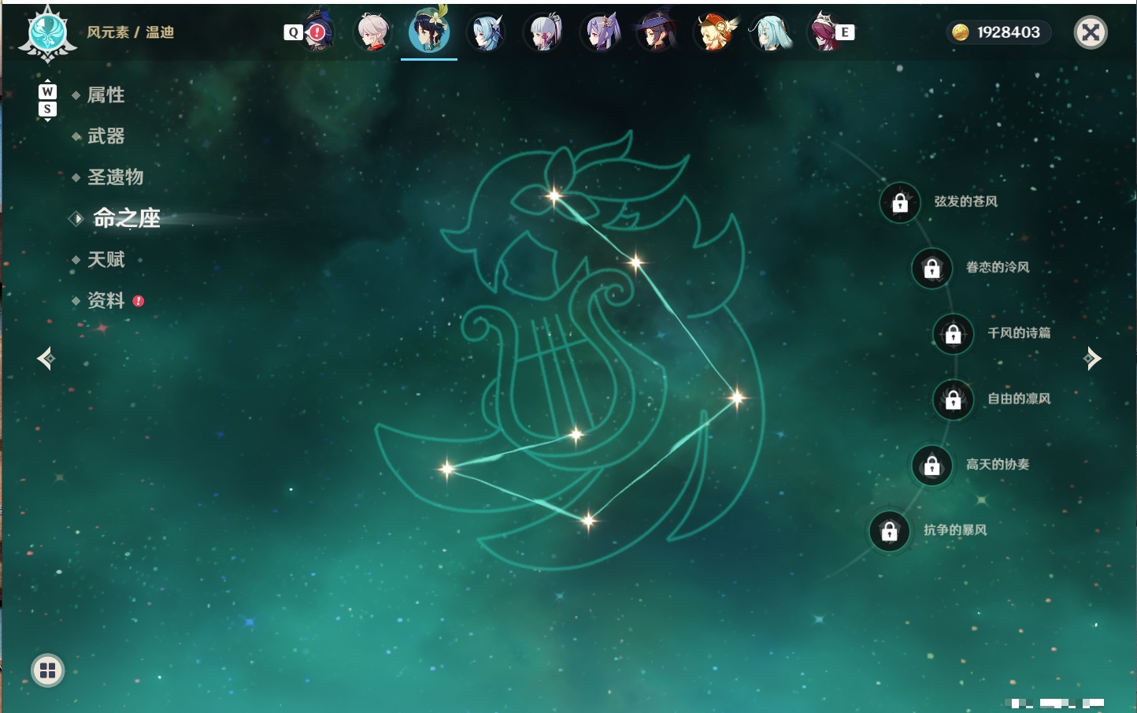Switch to the 天赋 talents tab

coord(106,259)
